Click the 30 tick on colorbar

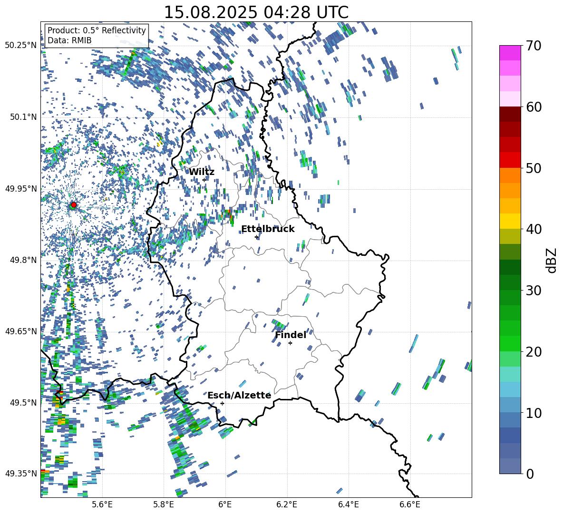click(534, 290)
